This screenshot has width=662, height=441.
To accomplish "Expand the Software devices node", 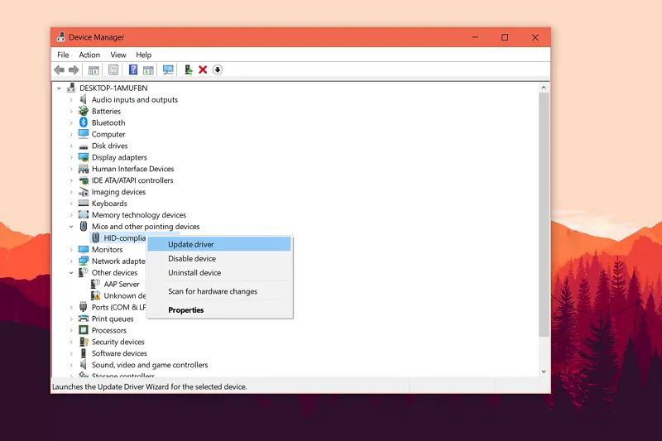I will click(71, 353).
